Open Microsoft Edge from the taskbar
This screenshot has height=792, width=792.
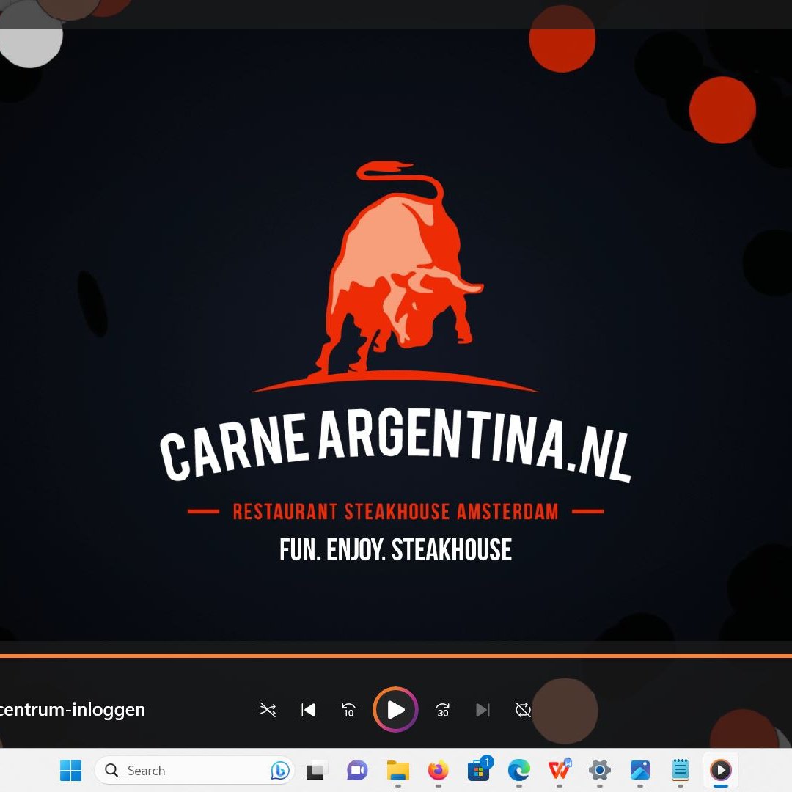point(520,770)
